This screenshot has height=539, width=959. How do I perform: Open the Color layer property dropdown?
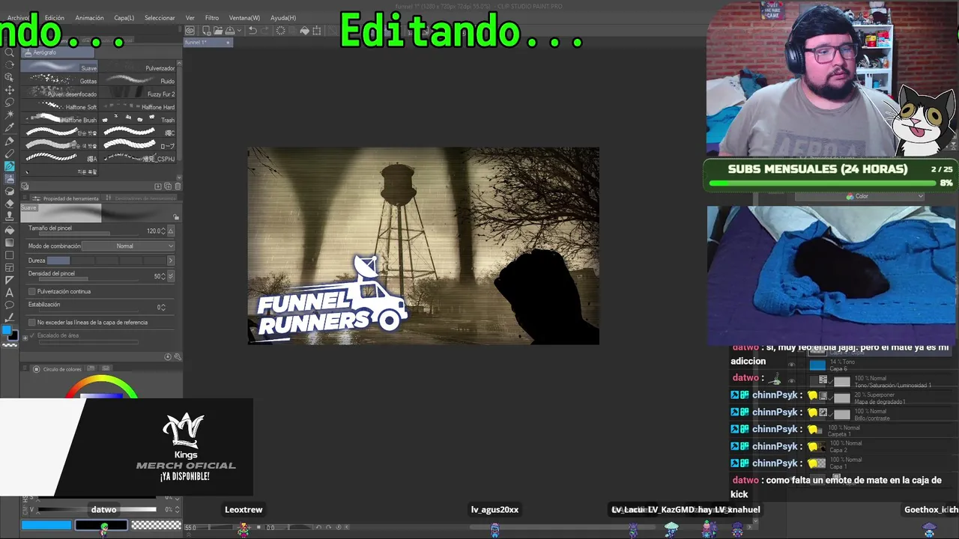click(x=859, y=196)
